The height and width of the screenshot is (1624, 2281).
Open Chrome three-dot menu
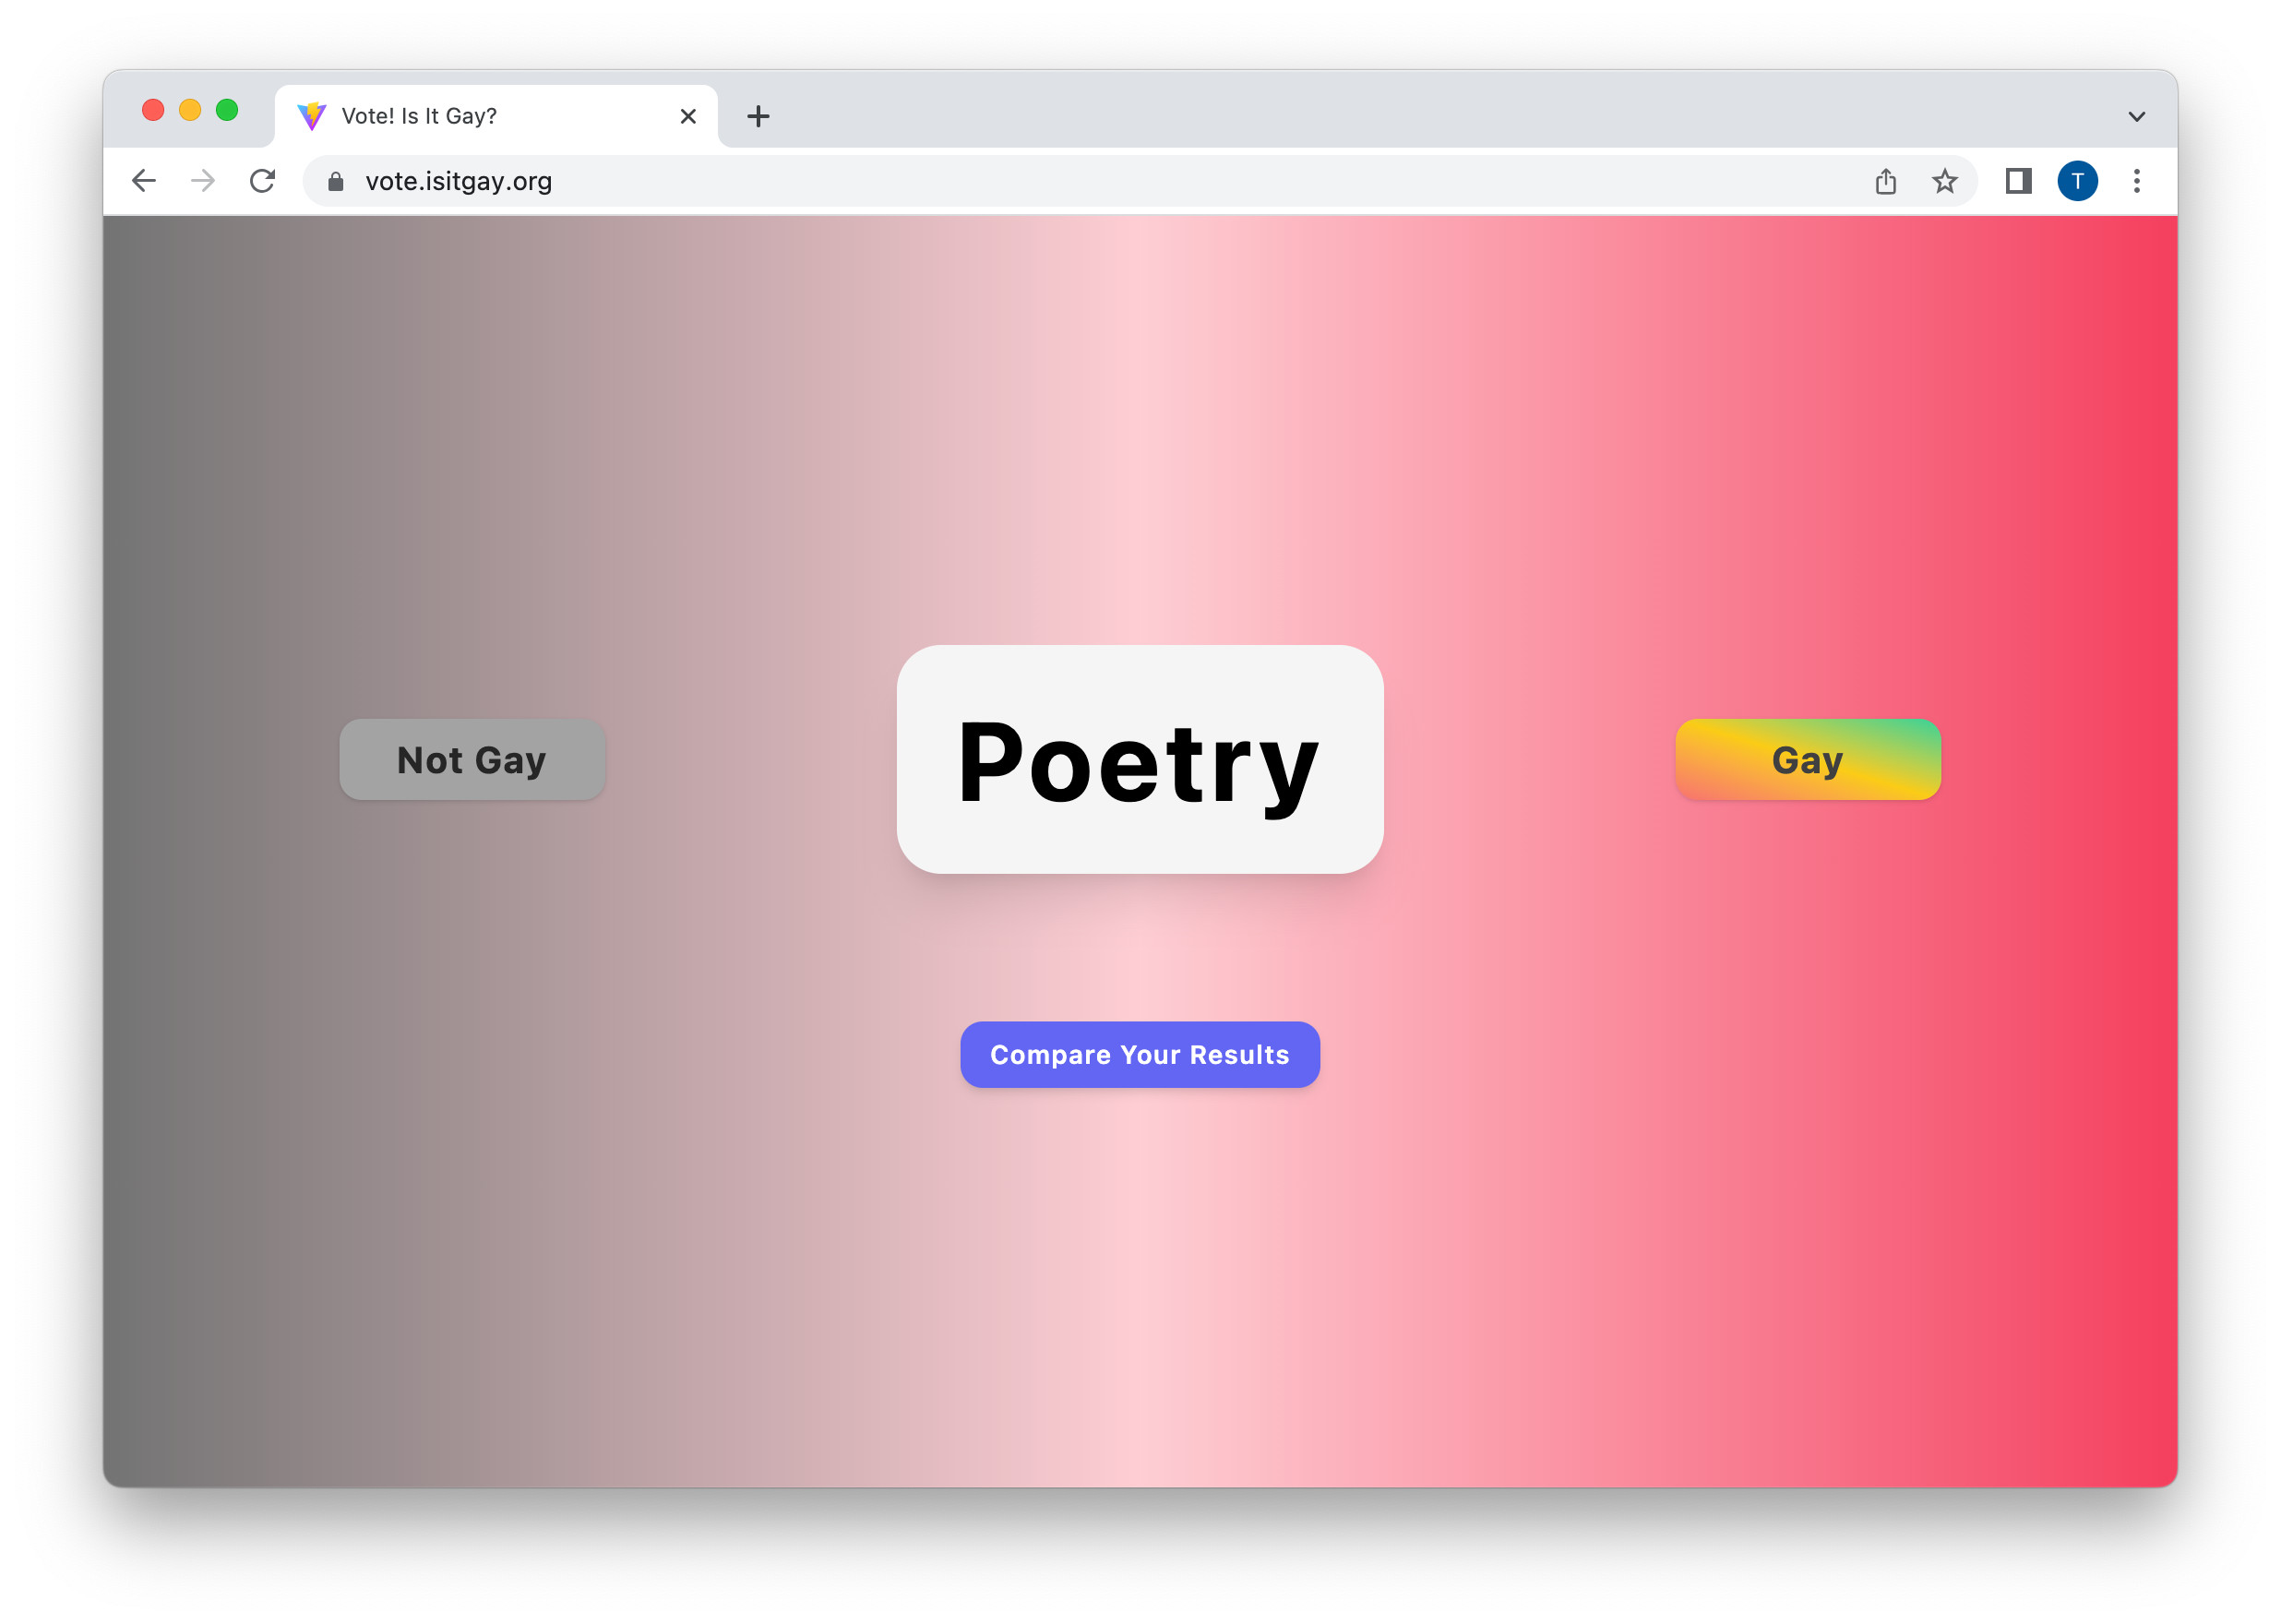2136,181
